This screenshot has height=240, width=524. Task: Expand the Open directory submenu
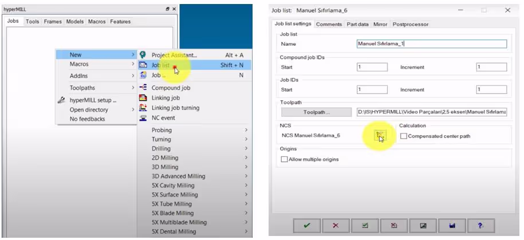coord(96,109)
